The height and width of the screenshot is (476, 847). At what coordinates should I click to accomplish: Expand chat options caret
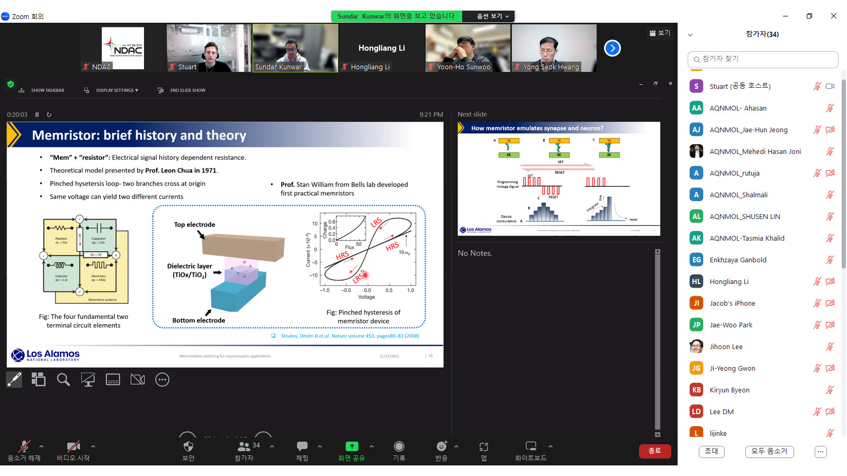tap(320, 446)
